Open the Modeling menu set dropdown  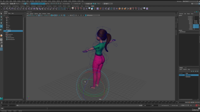click(4, 4)
